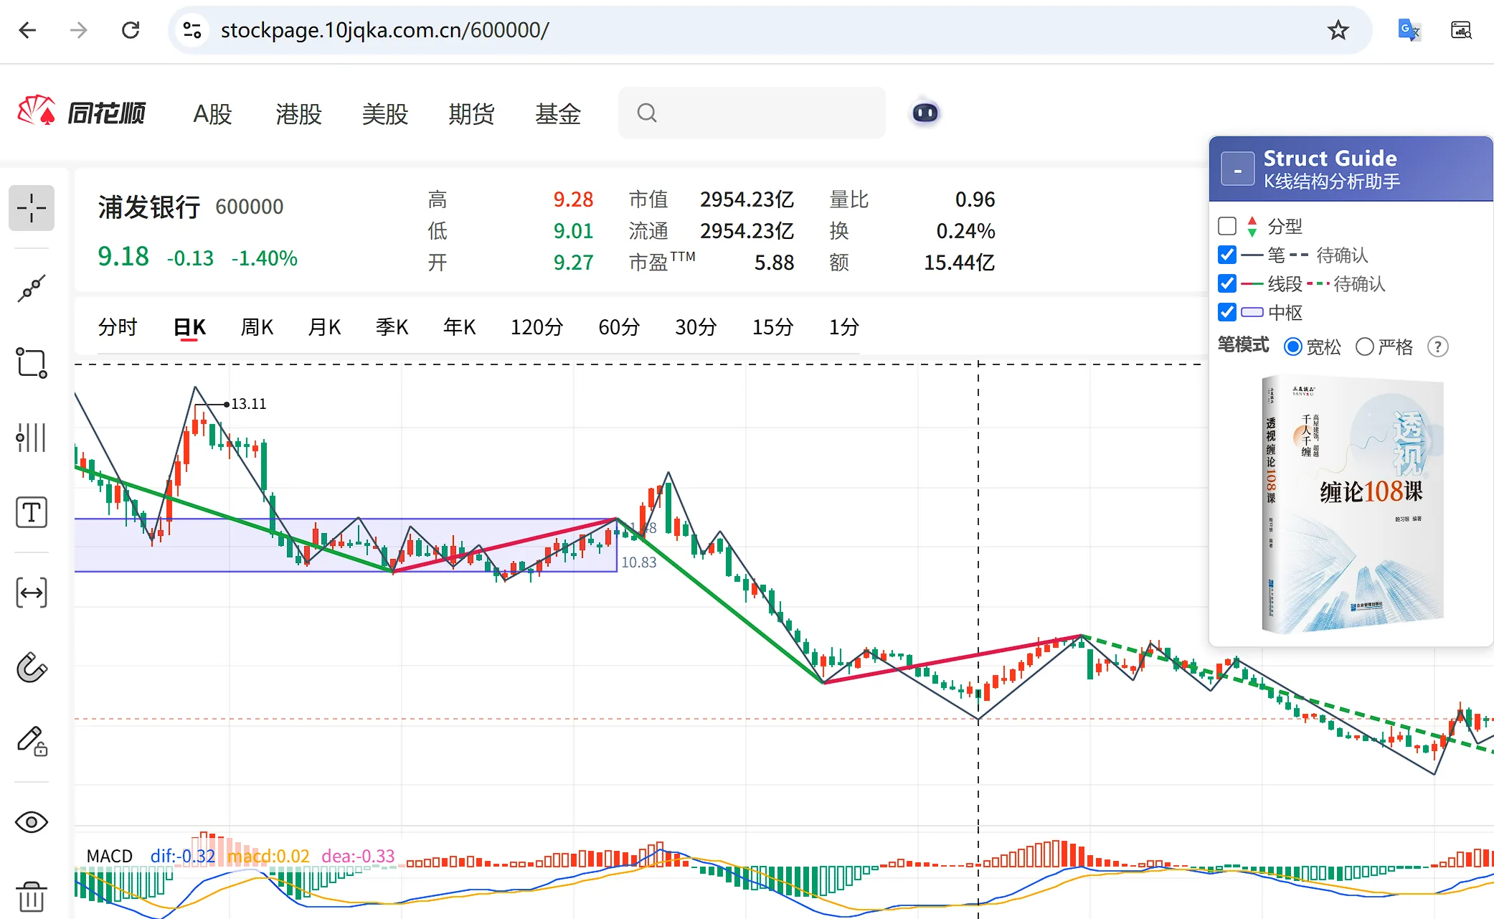Switch to the 60分 chart tab
This screenshot has height=919, width=1494.
click(619, 328)
